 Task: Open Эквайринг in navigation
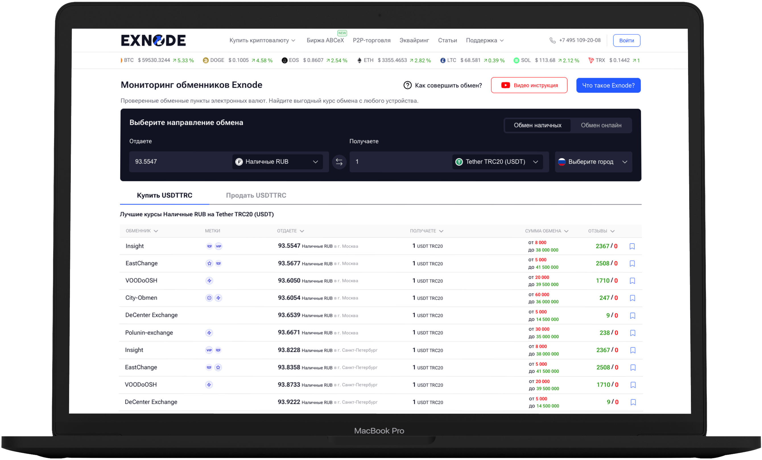[x=414, y=40]
